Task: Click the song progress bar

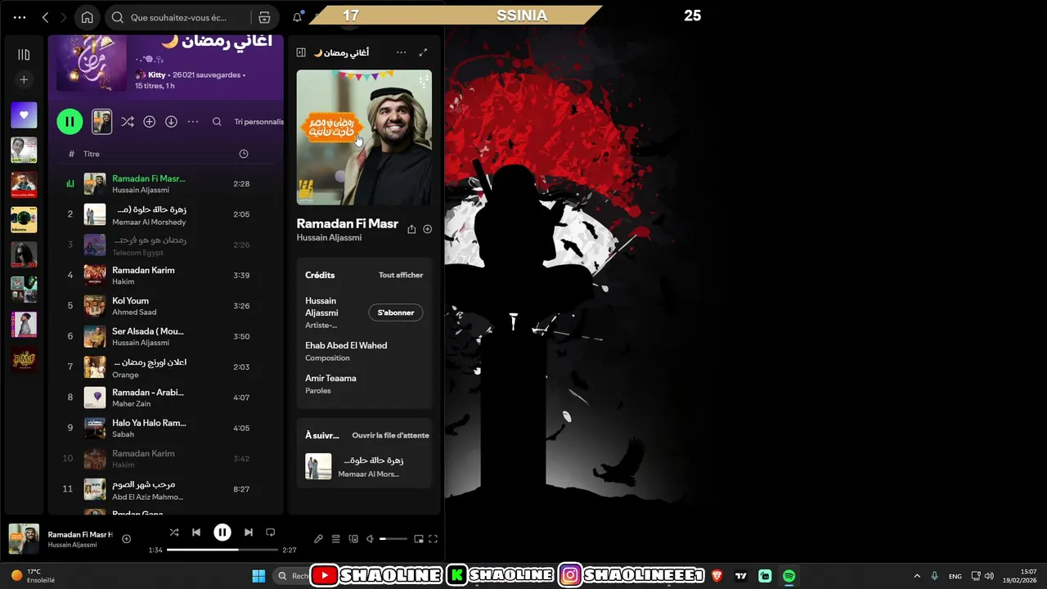Action: [222, 550]
